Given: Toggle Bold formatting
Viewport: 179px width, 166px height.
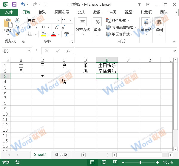Looking at the screenshot, I should click(x=30, y=27).
